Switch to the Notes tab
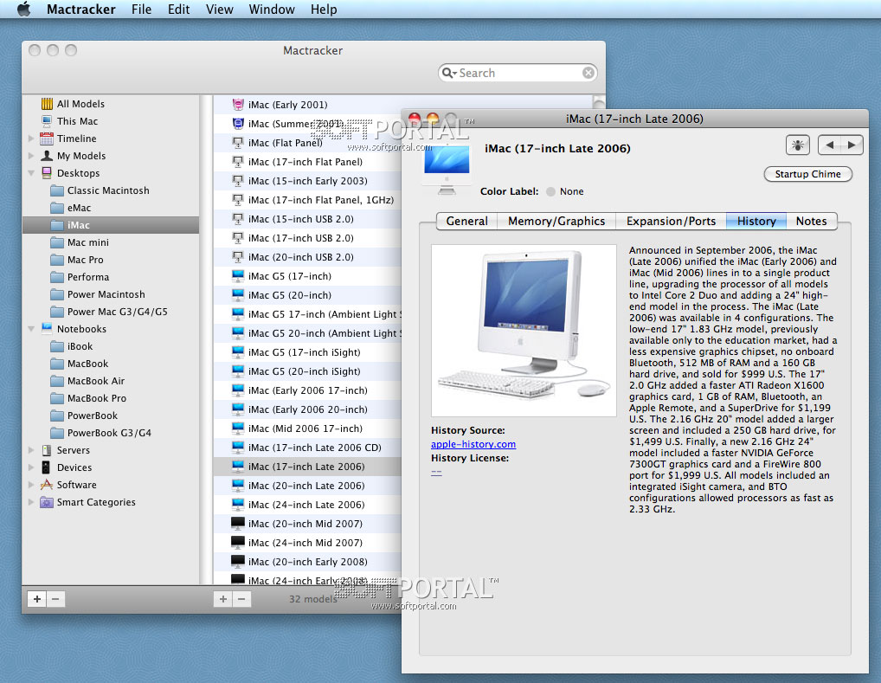The height and width of the screenshot is (683, 881). tap(811, 221)
